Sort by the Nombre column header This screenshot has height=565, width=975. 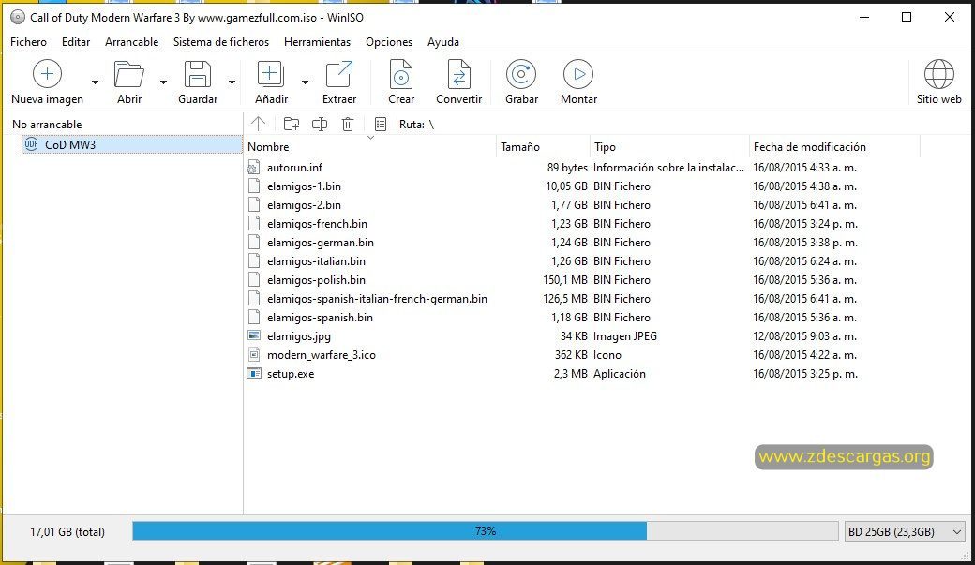tap(370, 147)
